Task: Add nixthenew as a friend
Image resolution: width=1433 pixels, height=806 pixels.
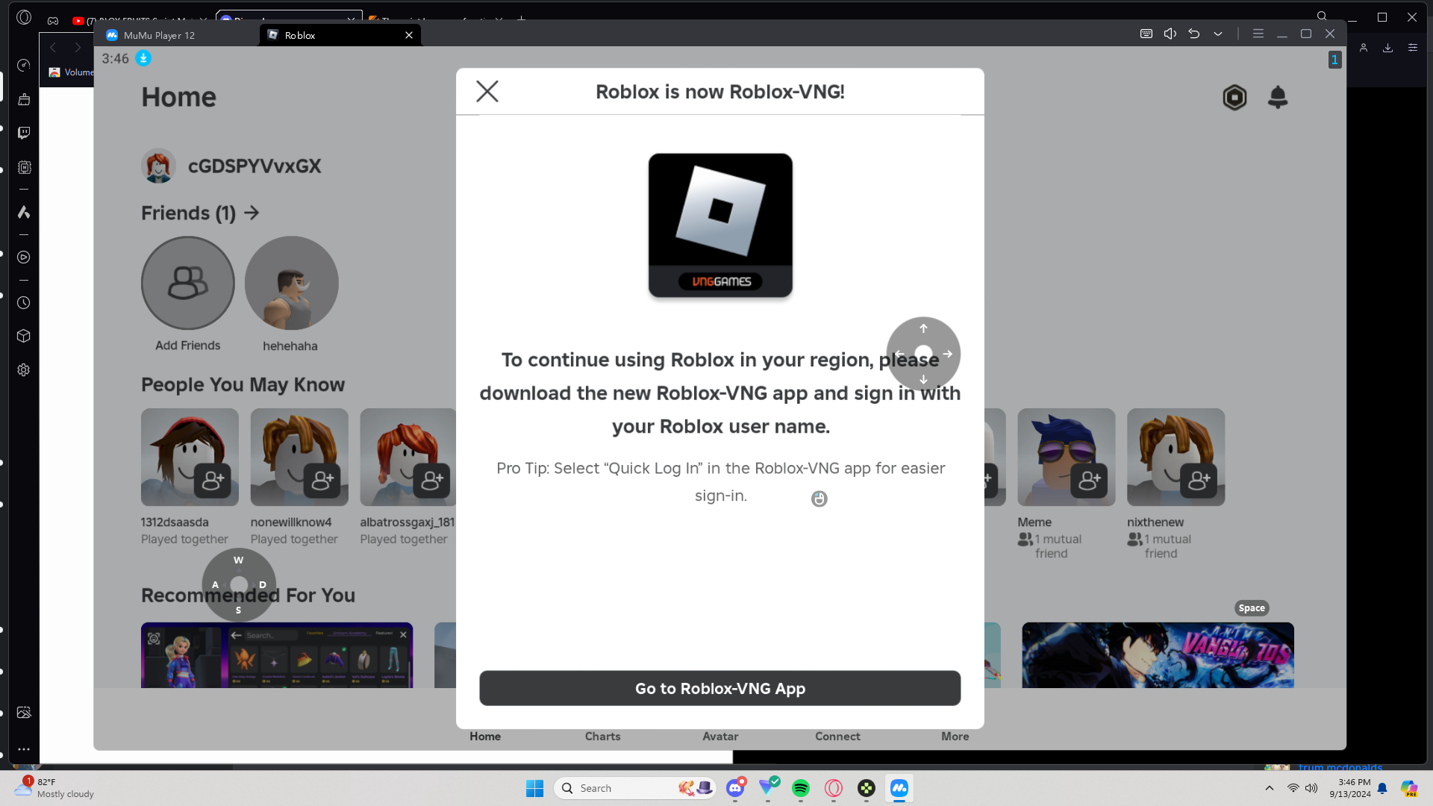Action: (1199, 481)
